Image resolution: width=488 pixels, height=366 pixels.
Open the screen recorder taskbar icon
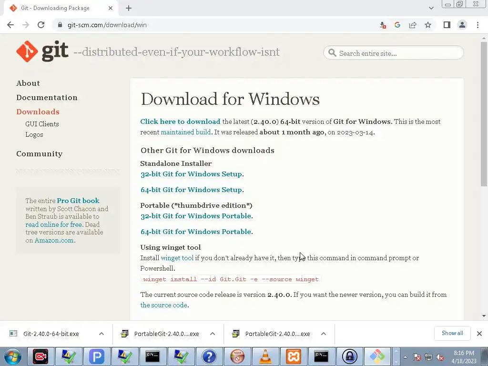(x=41, y=356)
